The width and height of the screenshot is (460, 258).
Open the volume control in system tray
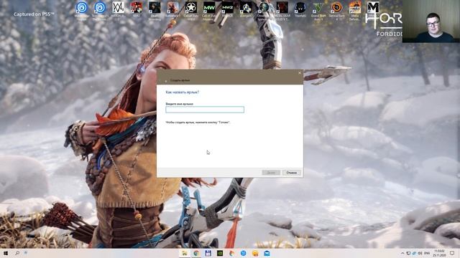pos(420,253)
